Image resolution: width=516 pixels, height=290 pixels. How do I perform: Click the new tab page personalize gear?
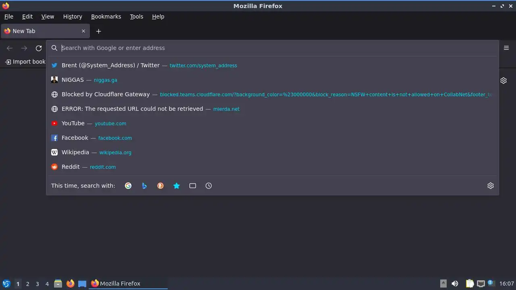(504, 81)
